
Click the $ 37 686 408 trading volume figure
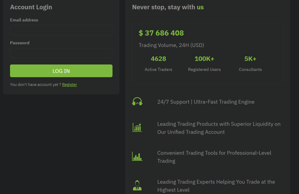point(161,33)
